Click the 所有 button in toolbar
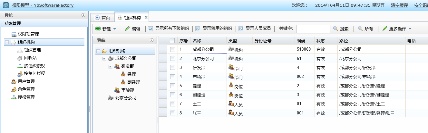Screen dimensions: 428x133 coord(365,29)
